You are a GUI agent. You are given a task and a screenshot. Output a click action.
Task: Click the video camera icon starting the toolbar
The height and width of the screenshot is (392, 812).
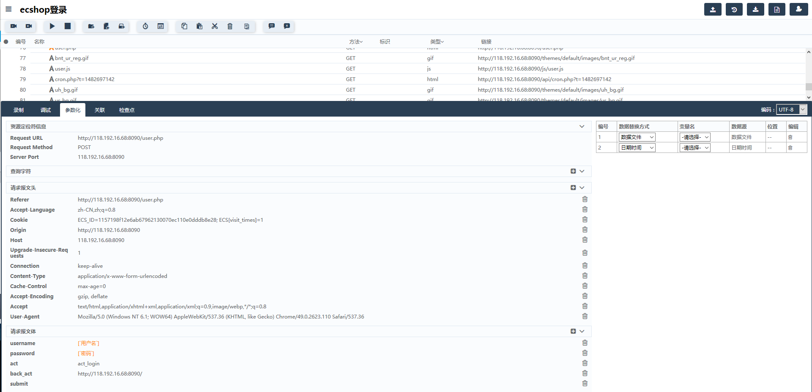(14, 26)
